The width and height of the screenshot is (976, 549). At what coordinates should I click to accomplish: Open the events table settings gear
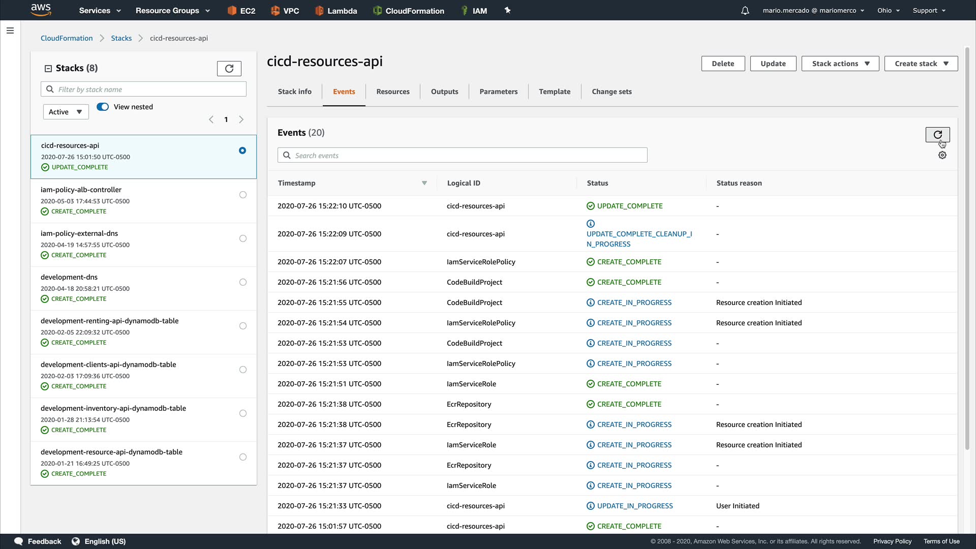tap(942, 156)
